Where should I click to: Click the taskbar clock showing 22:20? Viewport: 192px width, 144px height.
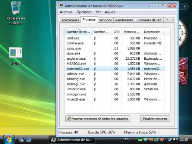click(x=184, y=139)
